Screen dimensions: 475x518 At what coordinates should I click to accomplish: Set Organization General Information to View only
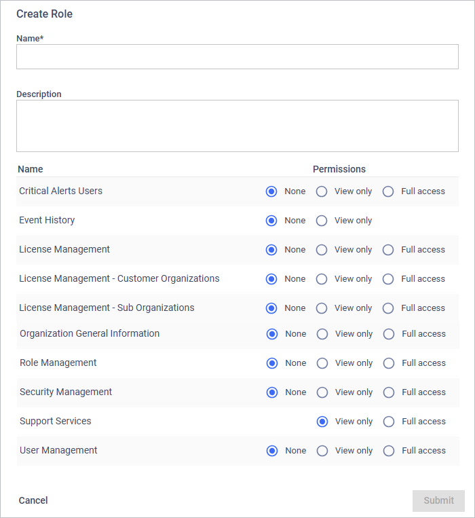tap(322, 334)
